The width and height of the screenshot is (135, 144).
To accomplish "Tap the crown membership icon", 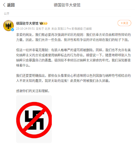I will pos(41,23).
